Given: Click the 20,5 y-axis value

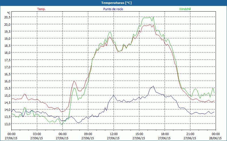Looking at the screenshot, I should pos(7,17).
